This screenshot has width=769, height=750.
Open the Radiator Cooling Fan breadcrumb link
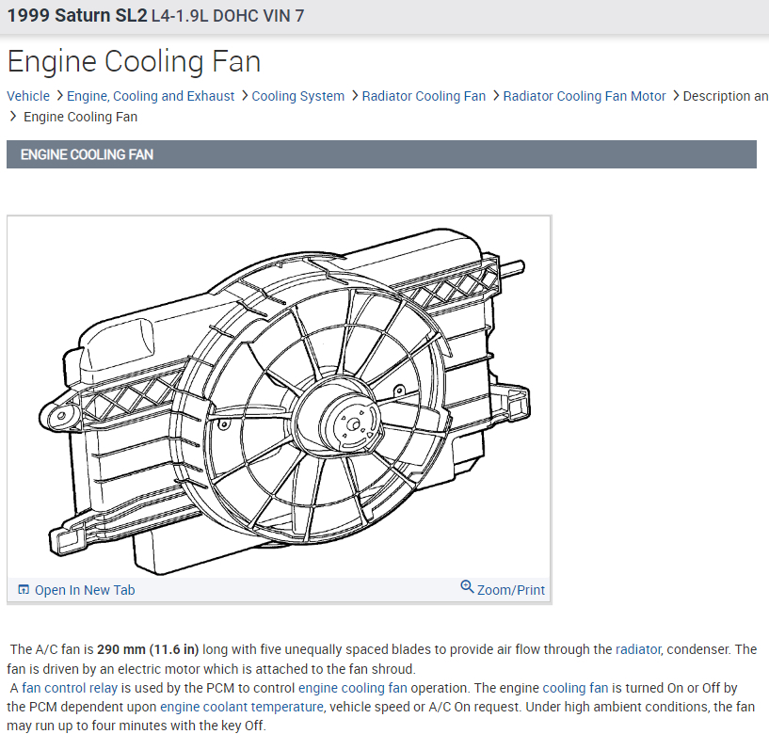(424, 95)
